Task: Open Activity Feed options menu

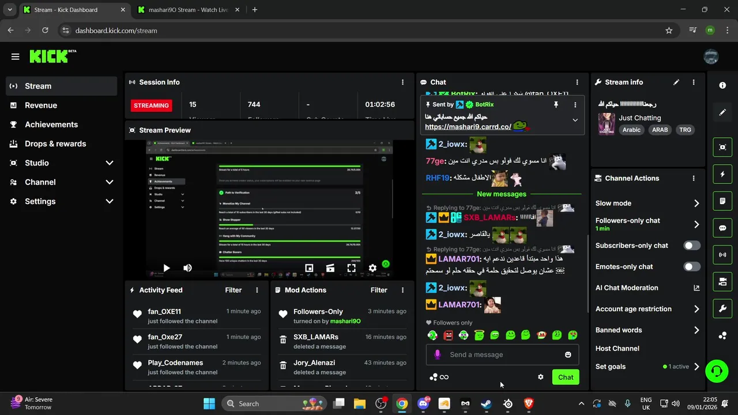Action: pos(257,290)
